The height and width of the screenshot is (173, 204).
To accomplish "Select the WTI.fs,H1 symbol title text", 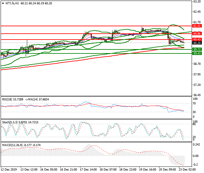I will coord(12,3).
